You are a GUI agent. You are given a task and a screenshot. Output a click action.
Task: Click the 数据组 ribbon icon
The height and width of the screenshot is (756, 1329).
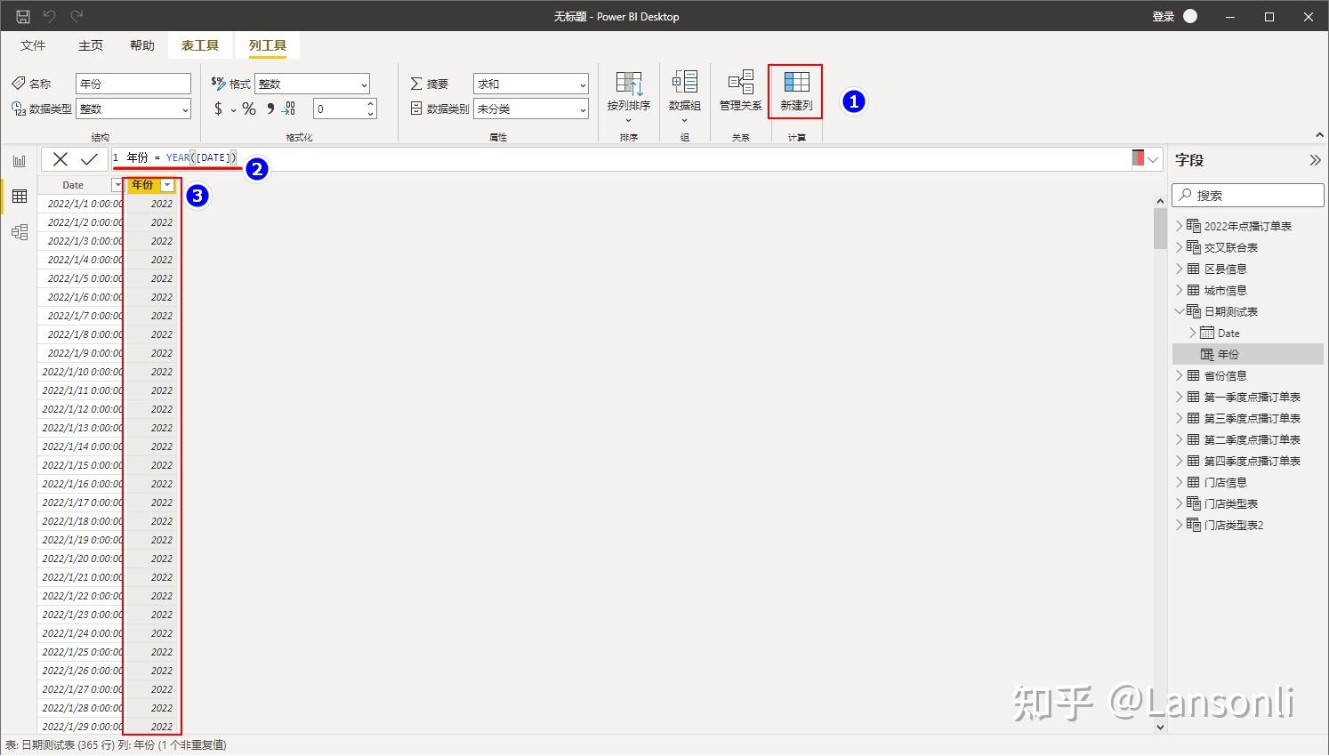click(684, 90)
